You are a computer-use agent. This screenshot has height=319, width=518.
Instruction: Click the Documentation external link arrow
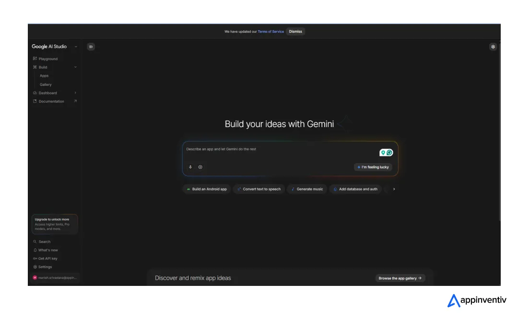(75, 101)
